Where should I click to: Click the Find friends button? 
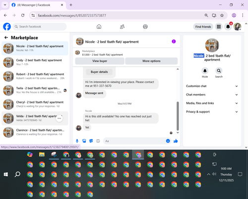click(203, 27)
